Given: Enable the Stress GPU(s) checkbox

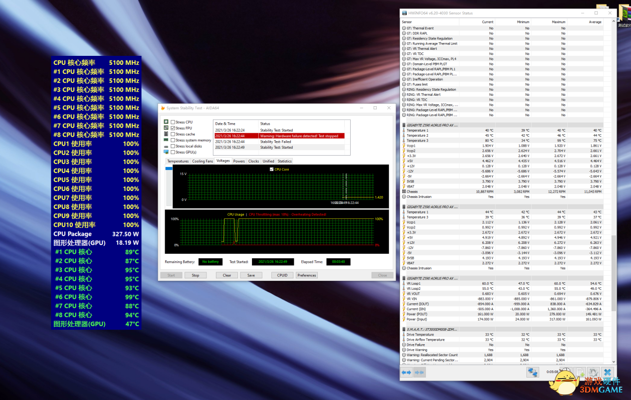Looking at the screenshot, I should [x=173, y=152].
